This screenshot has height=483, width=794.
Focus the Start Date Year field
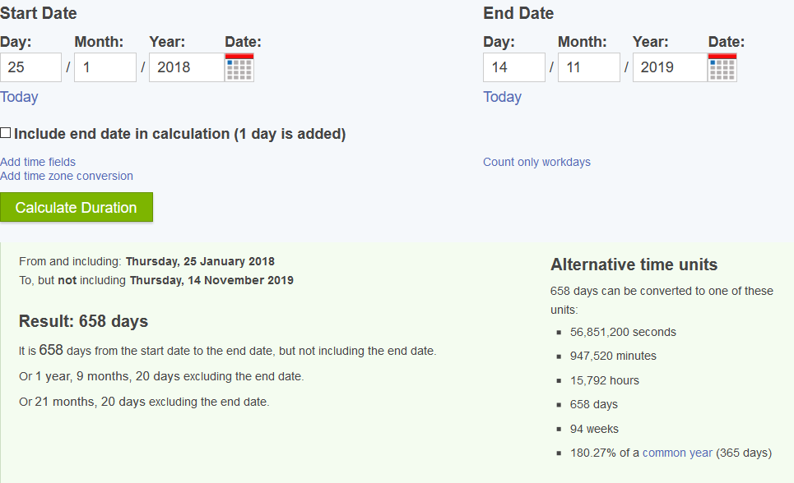click(x=186, y=67)
